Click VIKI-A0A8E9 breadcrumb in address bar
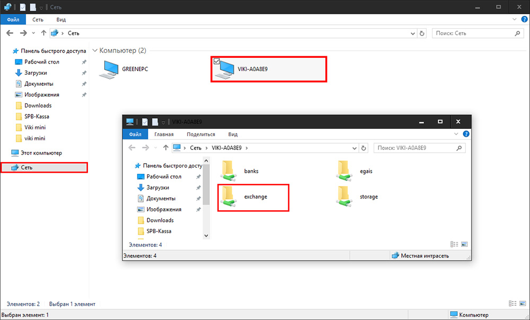This screenshot has width=530, height=320. click(226, 148)
